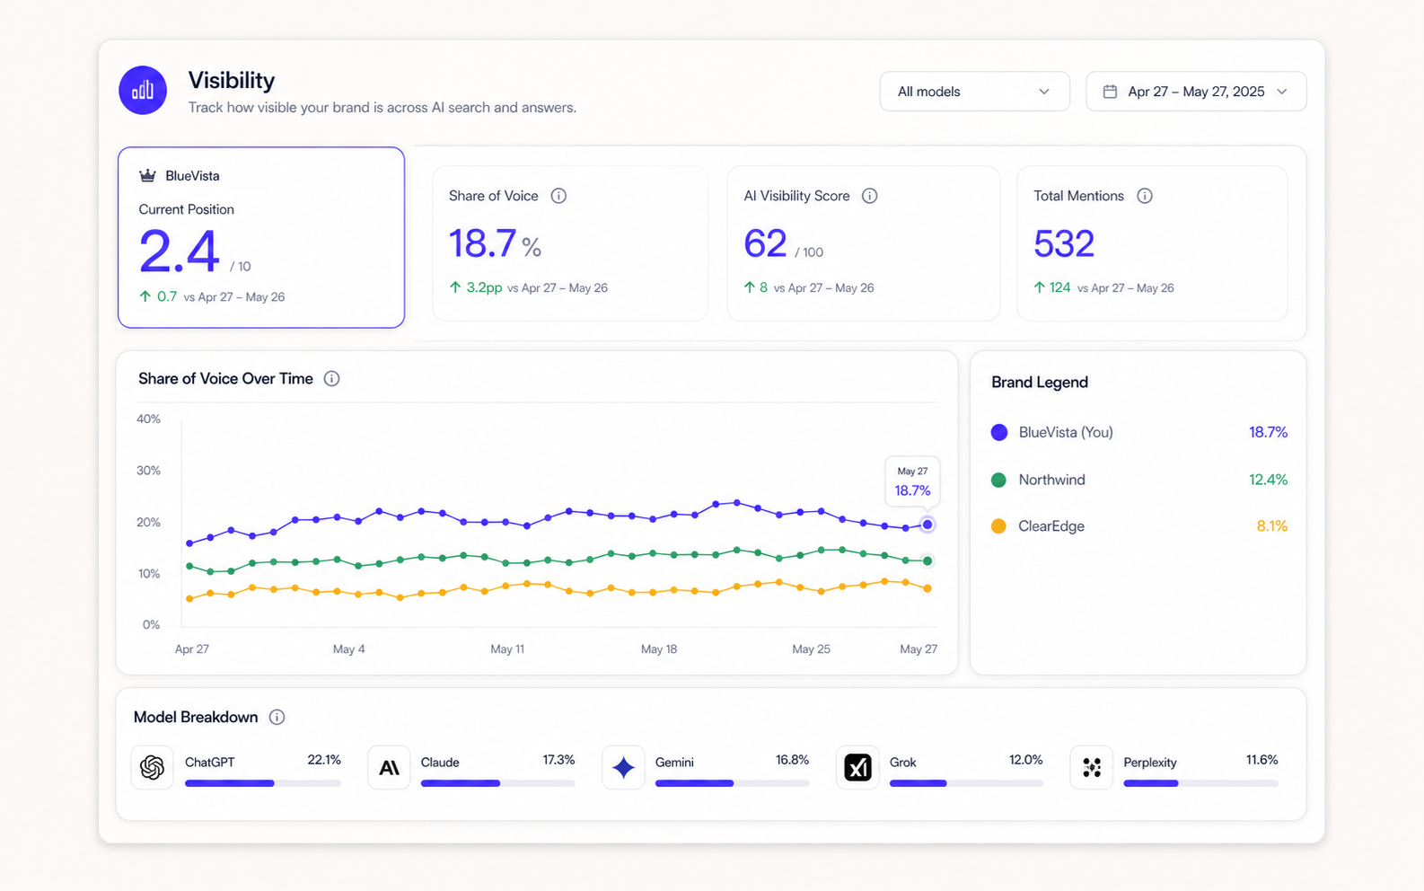
Task: Click the ChatGPT progress bar
Action: 263,783
